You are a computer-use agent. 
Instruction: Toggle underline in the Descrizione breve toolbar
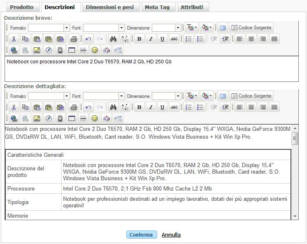point(162,39)
